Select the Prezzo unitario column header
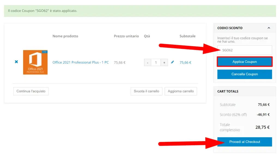Viewport: 279px width, 155px height. [x=126, y=36]
